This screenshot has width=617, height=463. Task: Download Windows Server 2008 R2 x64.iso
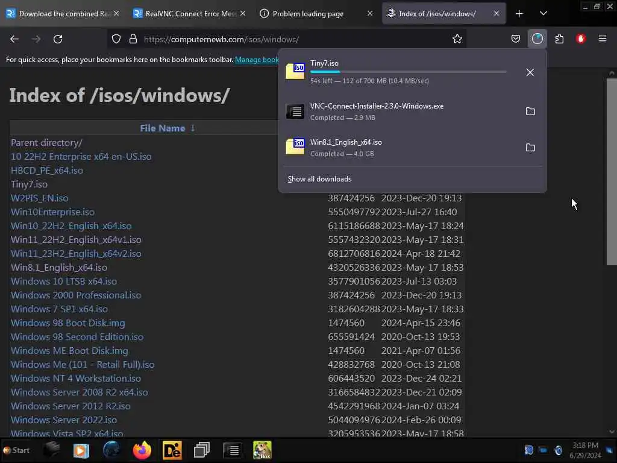pos(80,392)
